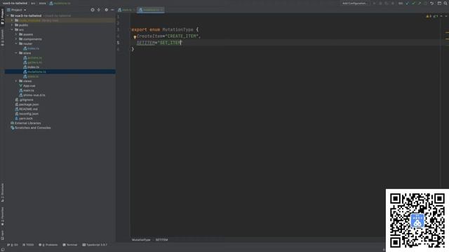This screenshot has width=449, height=252.
Task: Select tsconfig.json in the project tree
Action: tap(27, 113)
